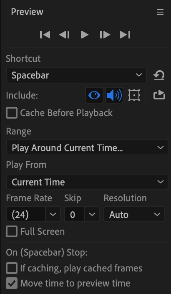
Task: Open the Range dropdown
Action: tap(87, 147)
